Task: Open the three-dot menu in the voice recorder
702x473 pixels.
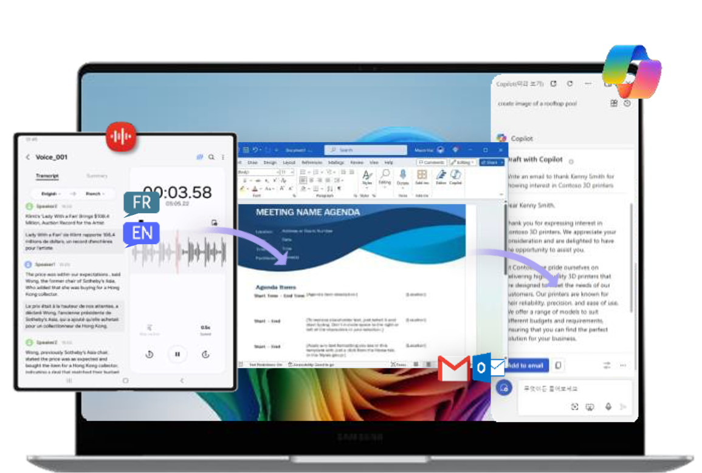Action: point(223,157)
